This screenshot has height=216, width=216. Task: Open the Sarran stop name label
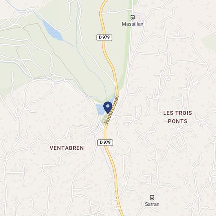152,204
